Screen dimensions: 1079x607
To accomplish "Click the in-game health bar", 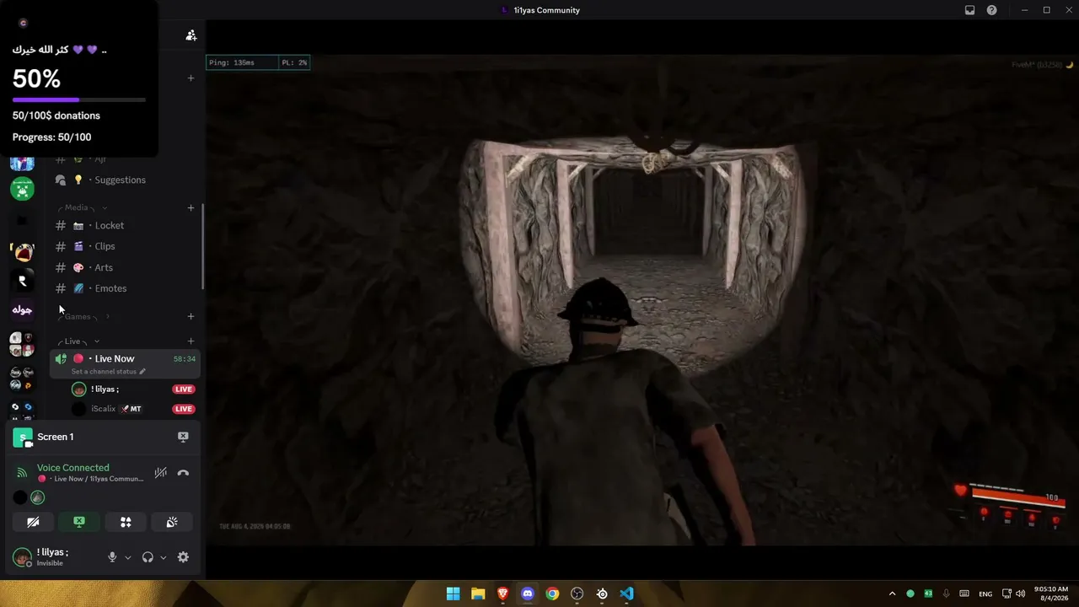I will click(x=1018, y=498).
